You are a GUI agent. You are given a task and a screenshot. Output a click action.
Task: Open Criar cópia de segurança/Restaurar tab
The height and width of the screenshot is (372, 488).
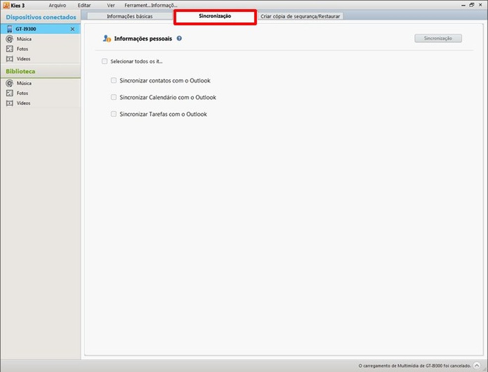pyautogui.click(x=301, y=16)
